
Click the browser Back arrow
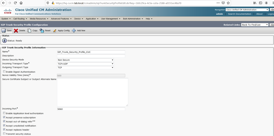[x=3, y=3]
